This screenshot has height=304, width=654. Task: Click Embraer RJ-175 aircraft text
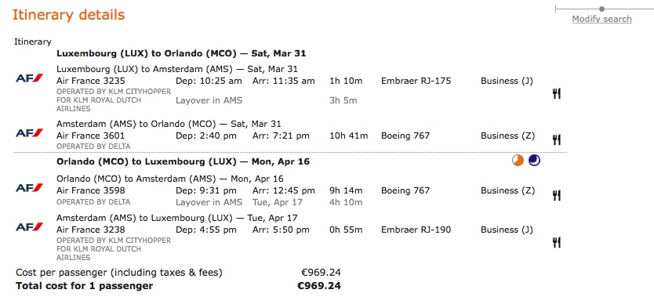point(416,81)
